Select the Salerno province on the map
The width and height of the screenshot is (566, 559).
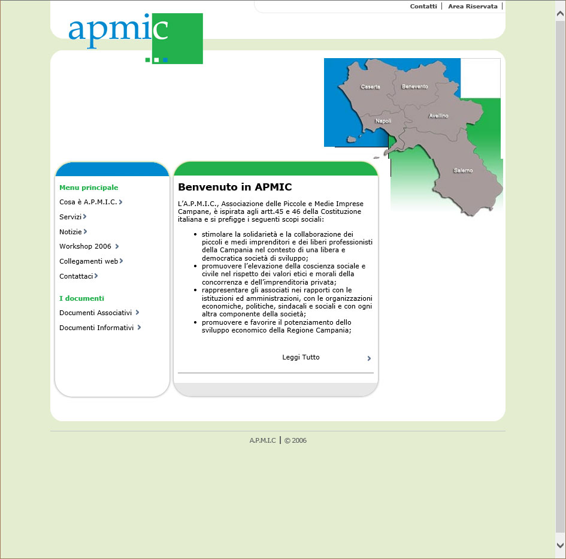point(463,170)
